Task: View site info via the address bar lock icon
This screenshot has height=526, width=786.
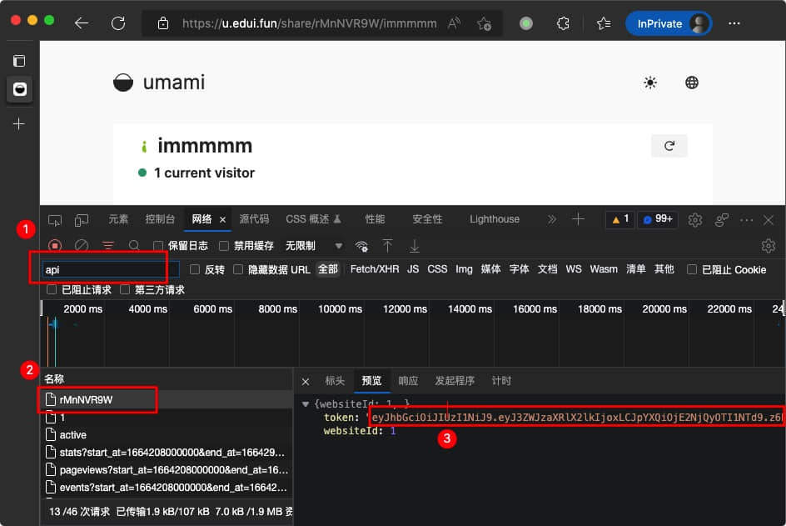Action: click(163, 23)
